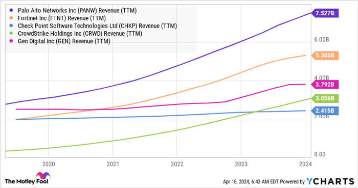Click the blue Check Point legend dot
The width and height of the screenshot is (358, 188).
(11, 26)
